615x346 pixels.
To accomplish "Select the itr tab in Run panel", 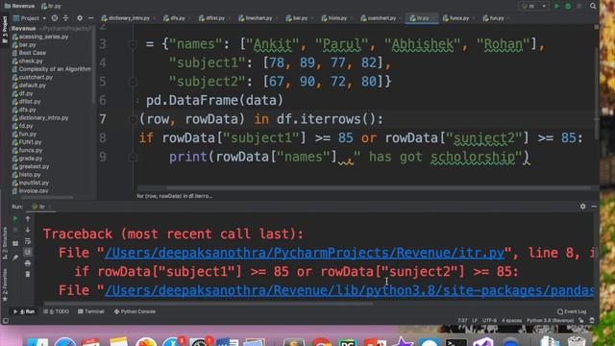I will point(41,207).
